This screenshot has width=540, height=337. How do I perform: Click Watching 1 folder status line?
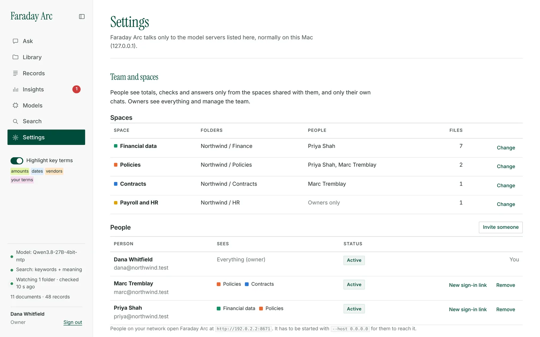point(47,283)
